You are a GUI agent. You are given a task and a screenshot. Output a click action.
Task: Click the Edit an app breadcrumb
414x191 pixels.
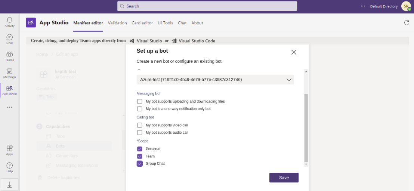[67, 55]
